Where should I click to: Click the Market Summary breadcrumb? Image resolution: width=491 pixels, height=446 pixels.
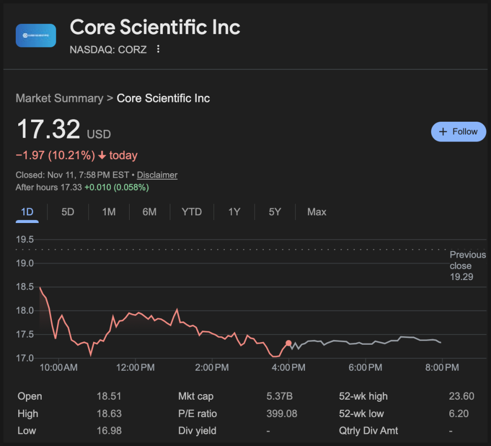pyautogui.click(x=59, y=98)
